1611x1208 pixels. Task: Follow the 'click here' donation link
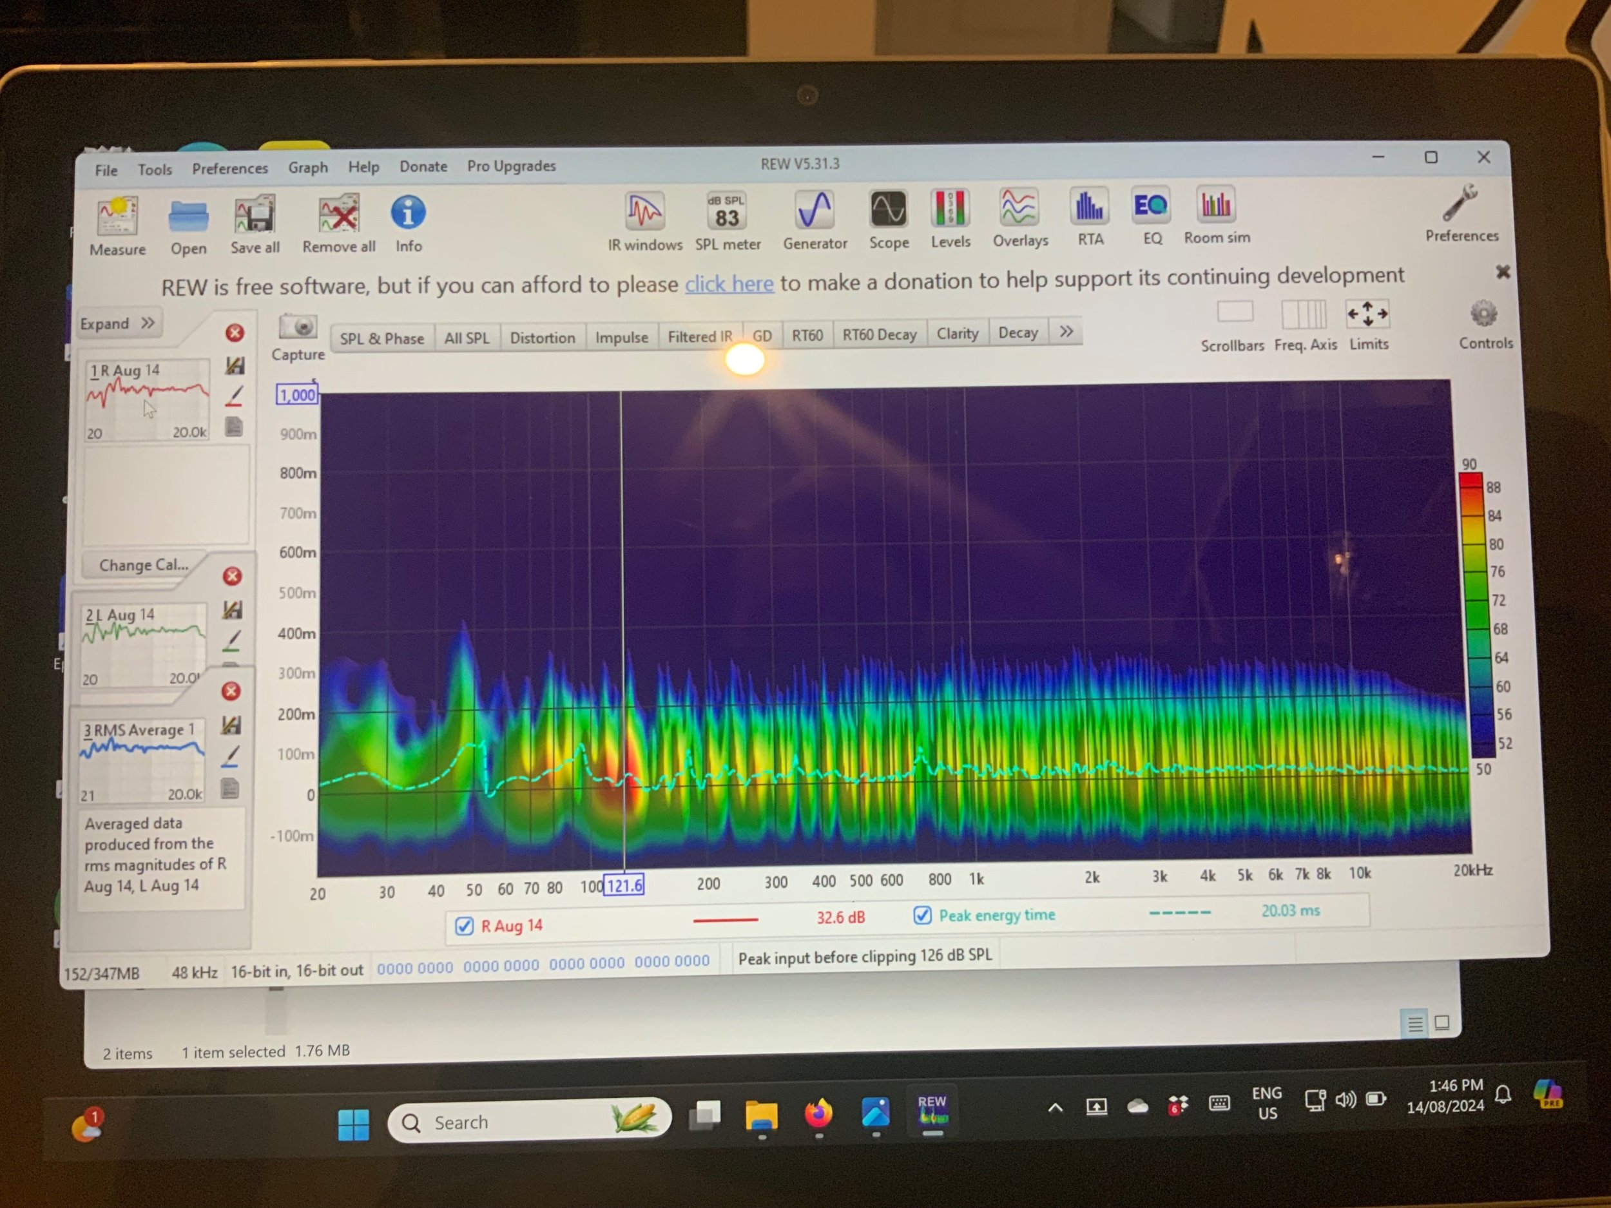tap(728, 284)
